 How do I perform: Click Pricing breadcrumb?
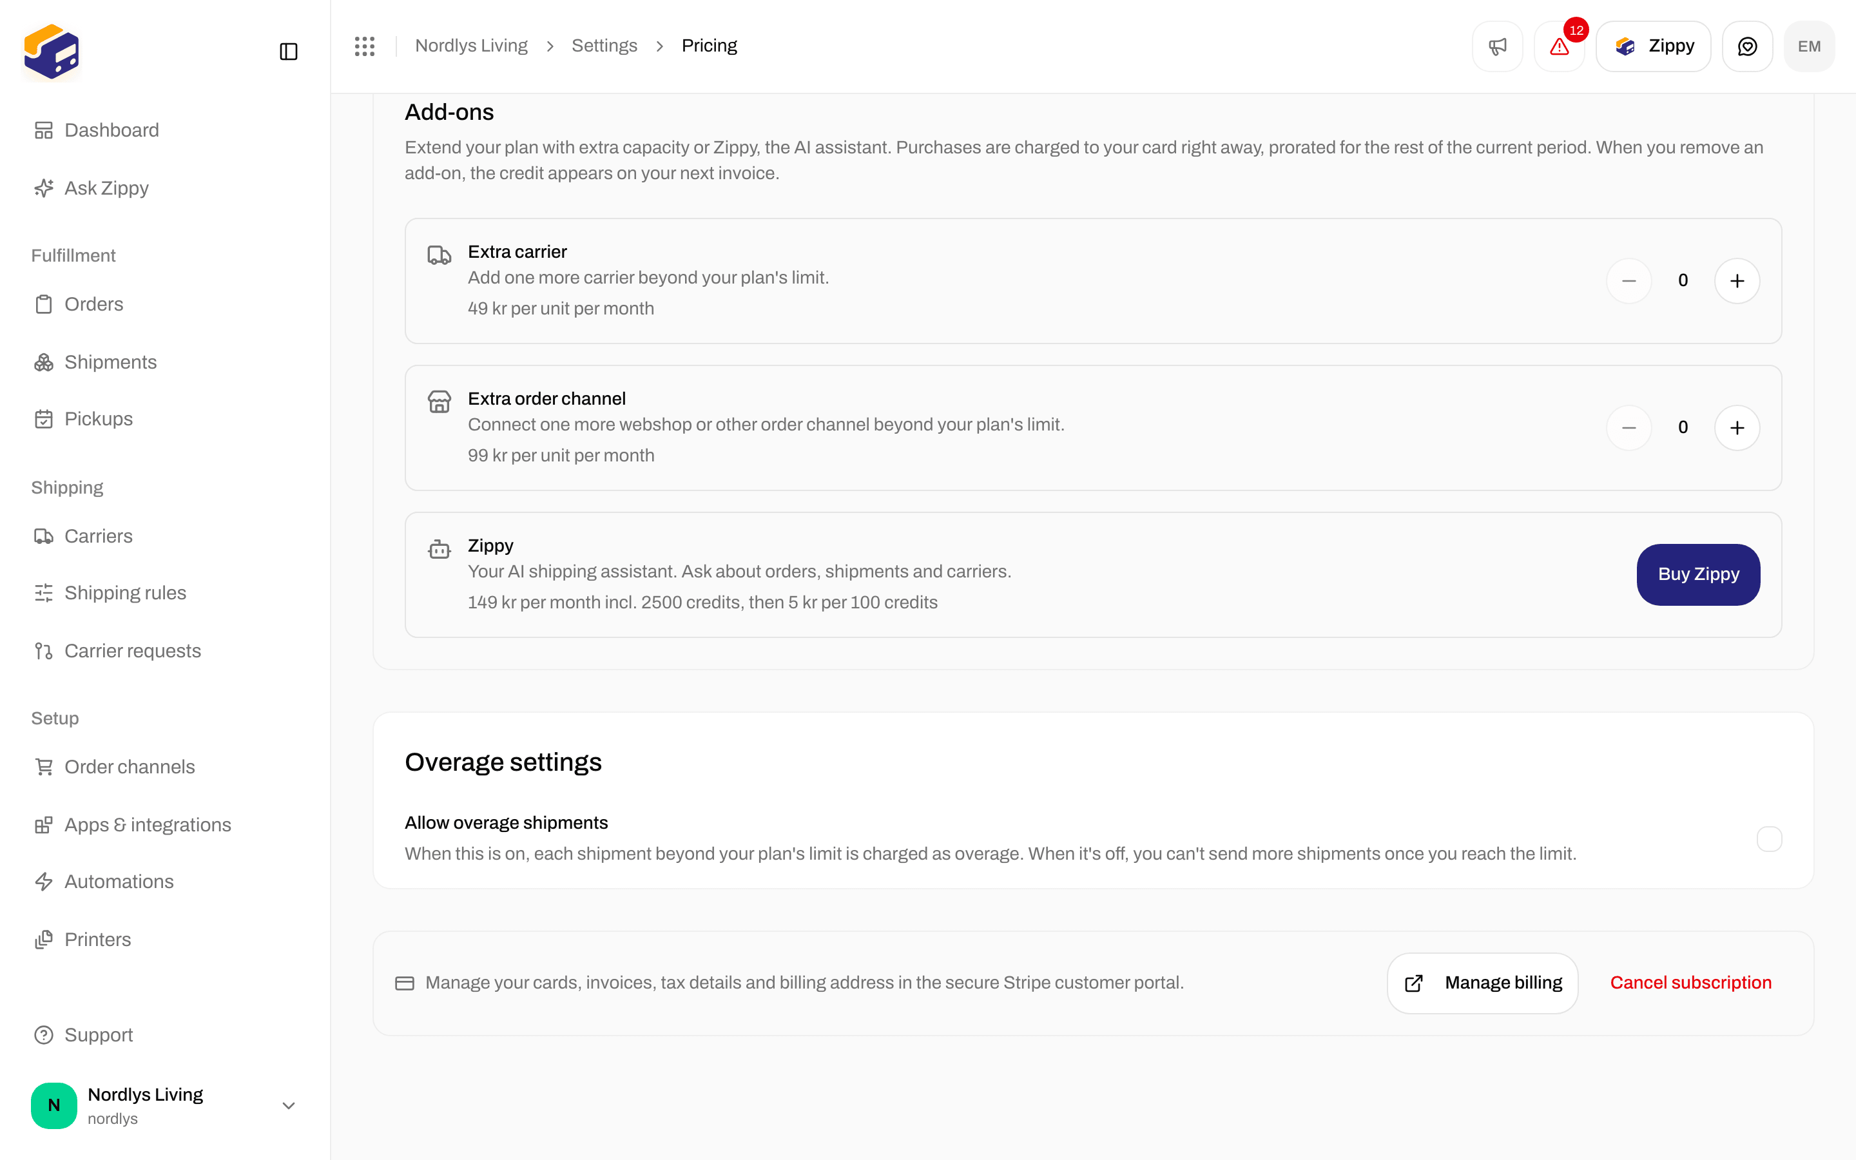point(710,46)
